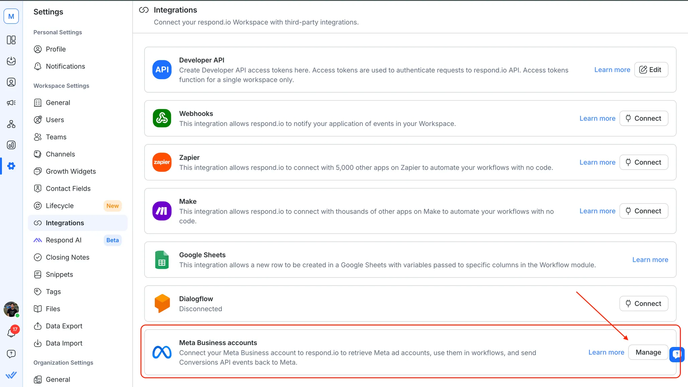Open the notifications bell with 17 badge

[x=11, y=332]
